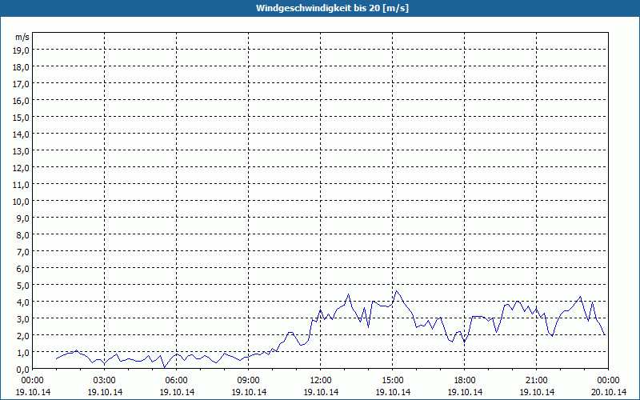Viewport: 640px width, 400px height.
Task: Click the 11,0 y-axis label
Action: pyautogui.click(x=22, y=185)
